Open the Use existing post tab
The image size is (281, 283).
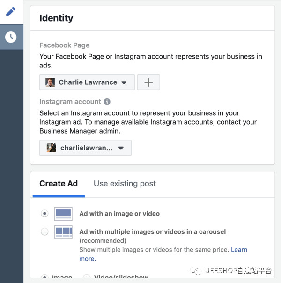tap(125, 184)
